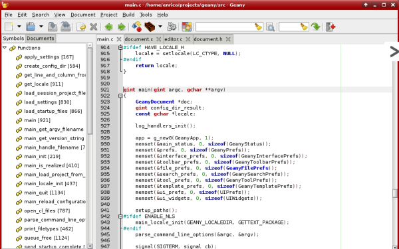Click the Geany app icon in title bar
The height and width of the screenshot is (249, 399).
(x=5, y=5)
